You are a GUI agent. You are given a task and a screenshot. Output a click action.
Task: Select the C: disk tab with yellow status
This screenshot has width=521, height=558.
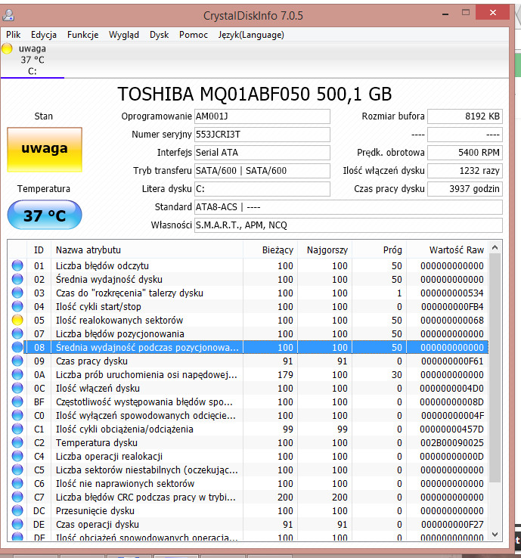tap(32, 60)
